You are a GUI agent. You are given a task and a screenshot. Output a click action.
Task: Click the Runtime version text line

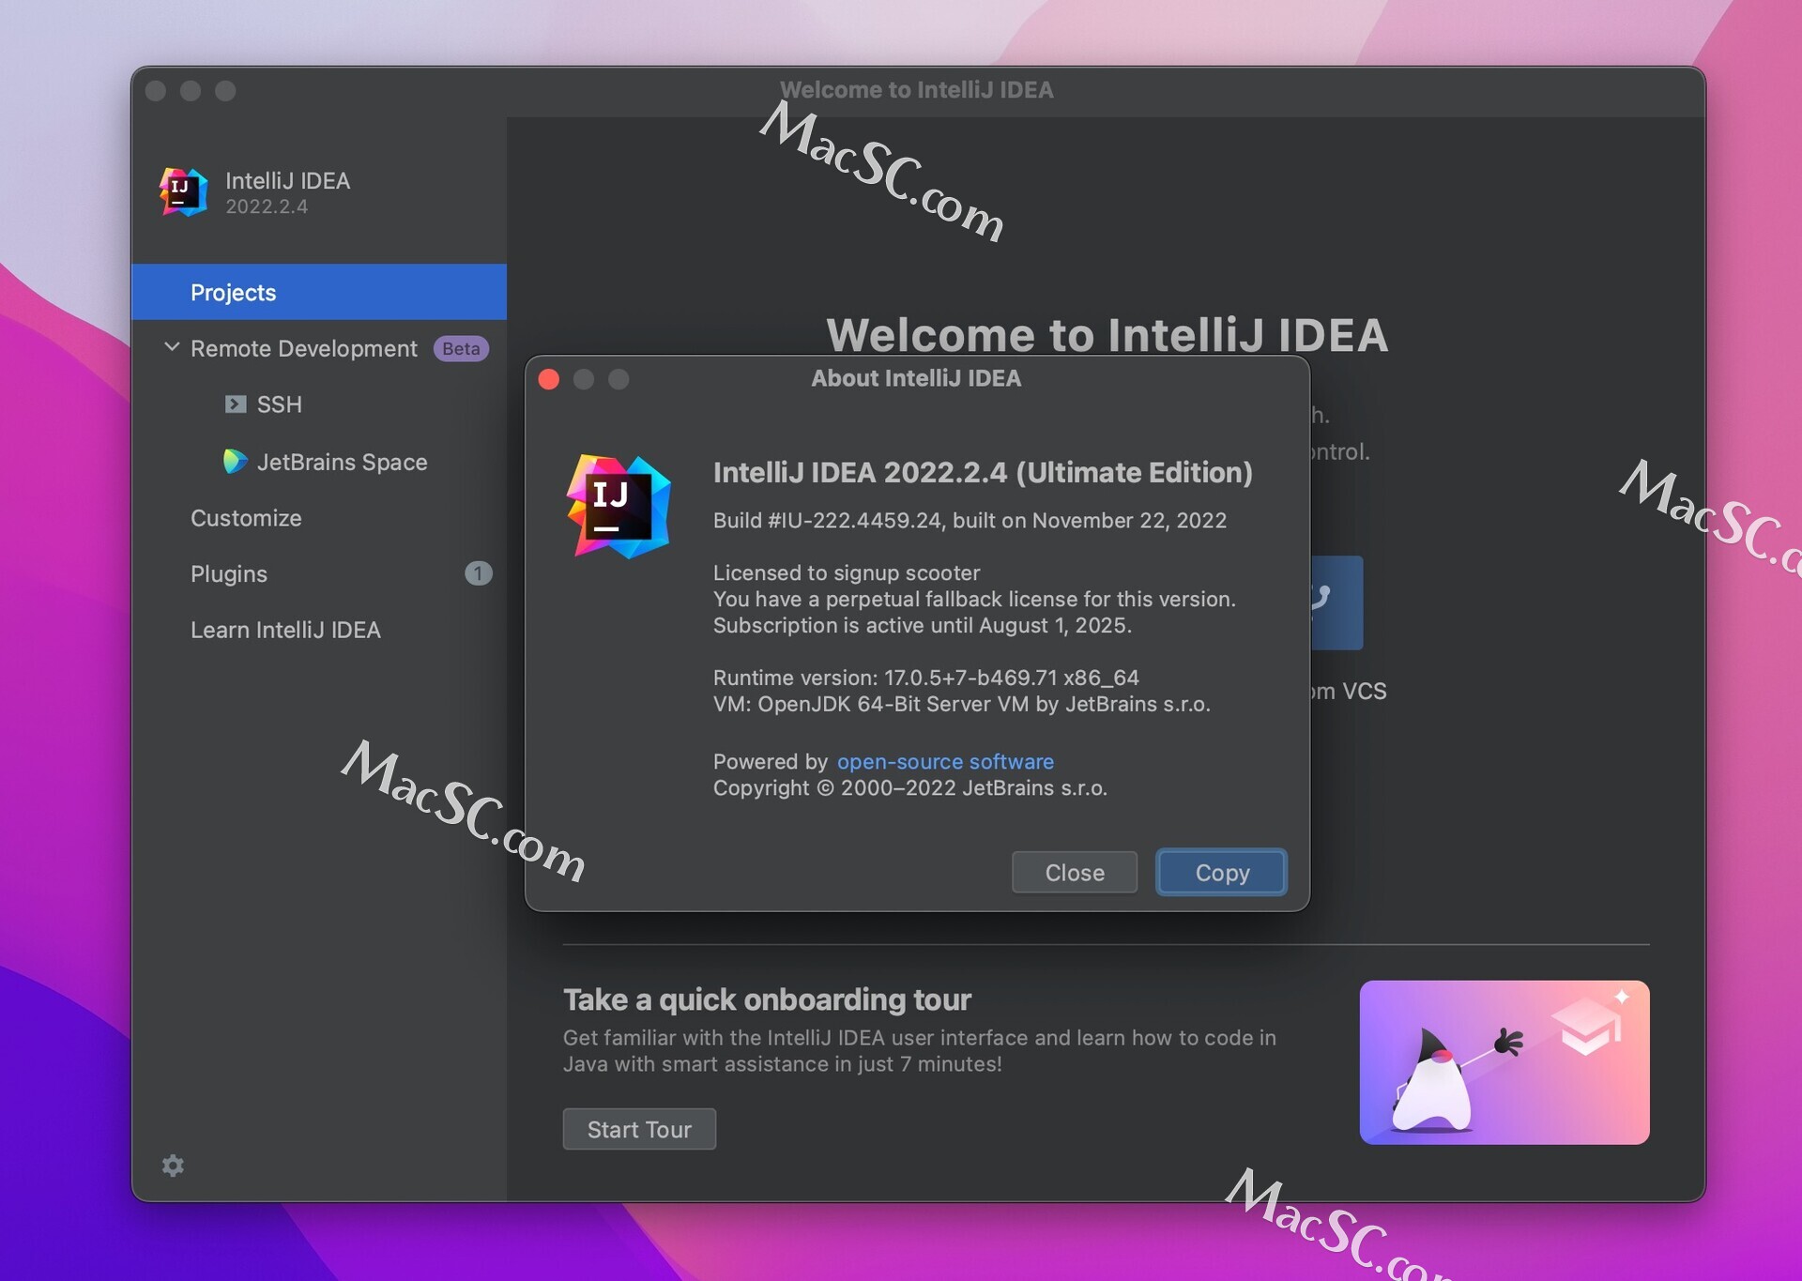(925, 678)
